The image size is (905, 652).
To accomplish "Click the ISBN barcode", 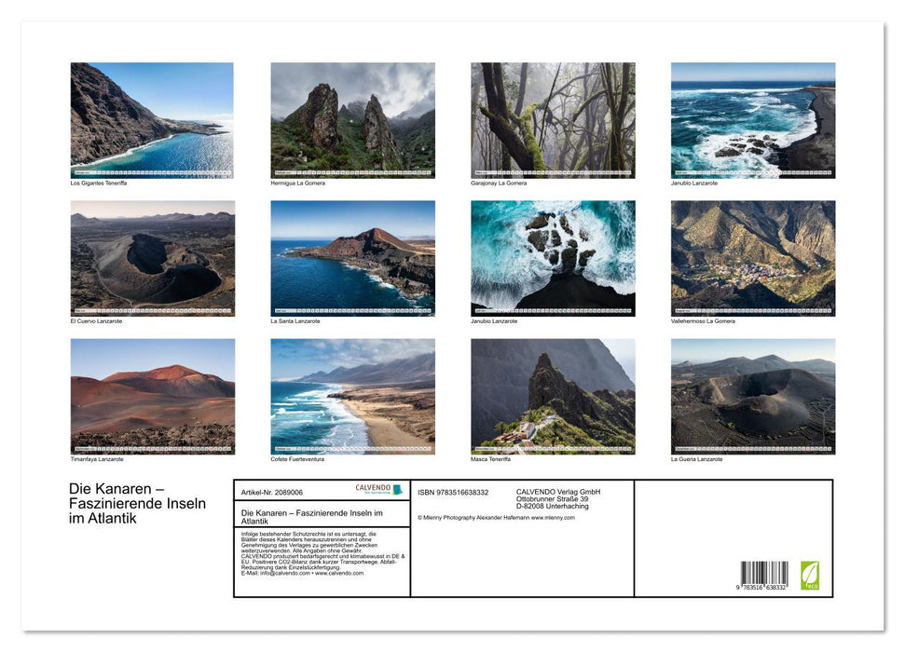I will click(763, 575).
